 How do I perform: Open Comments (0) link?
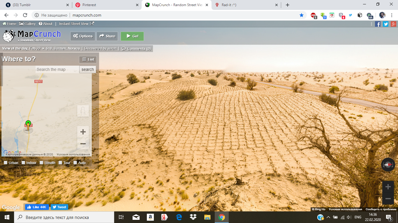click(x=136, y=49)
